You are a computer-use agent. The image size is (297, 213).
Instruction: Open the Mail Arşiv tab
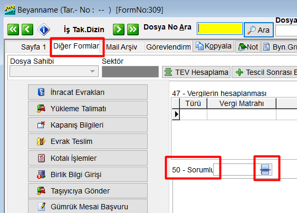(x=121, y=47)
